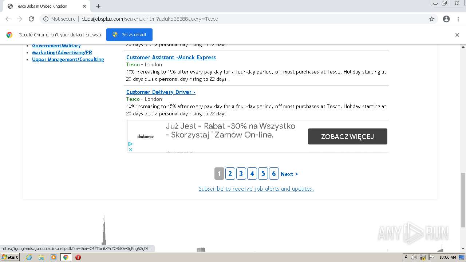The image size is (466, 262).
Task: Click the volume speaker tray icon
Action: click(414, 257)
